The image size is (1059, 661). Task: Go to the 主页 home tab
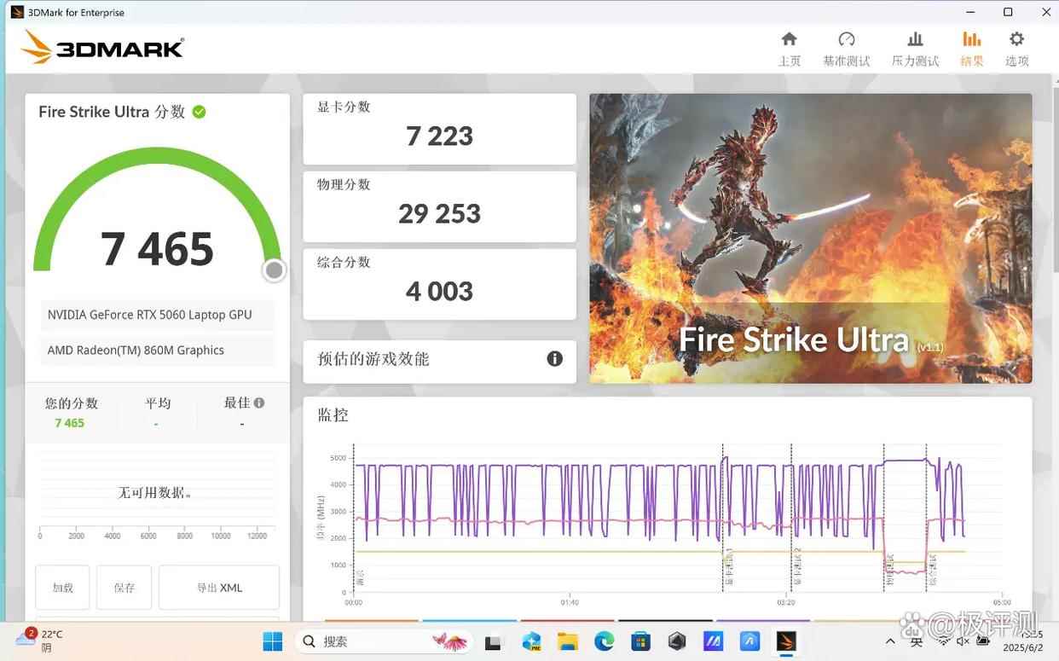pos(790,49)
